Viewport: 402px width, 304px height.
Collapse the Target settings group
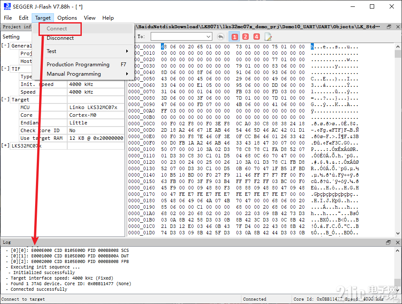click(x=5, y=99)
